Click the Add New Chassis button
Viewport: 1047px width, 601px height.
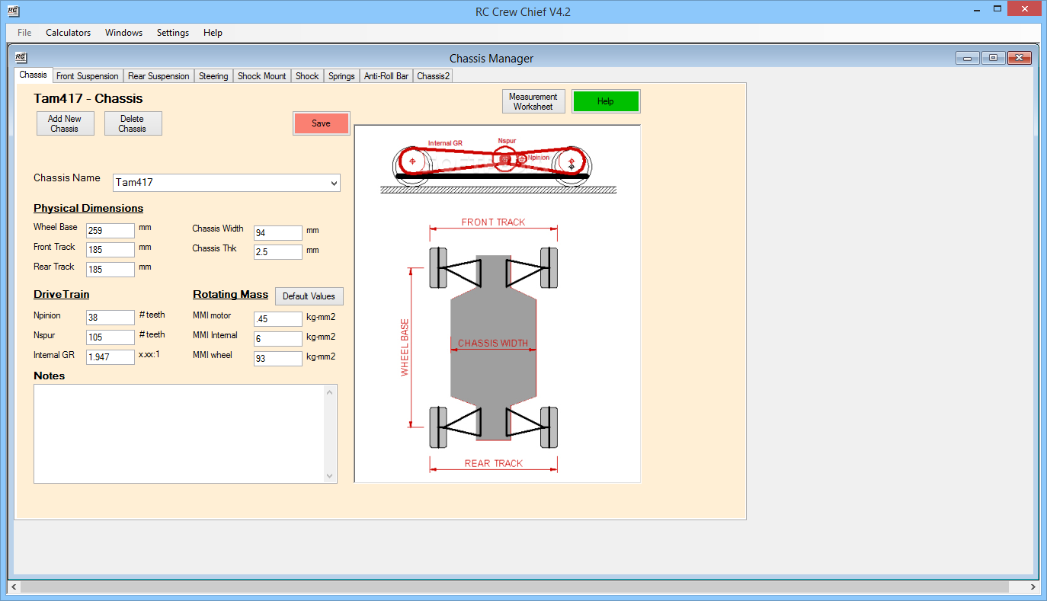pyautogui.click(x=65, y=123)
